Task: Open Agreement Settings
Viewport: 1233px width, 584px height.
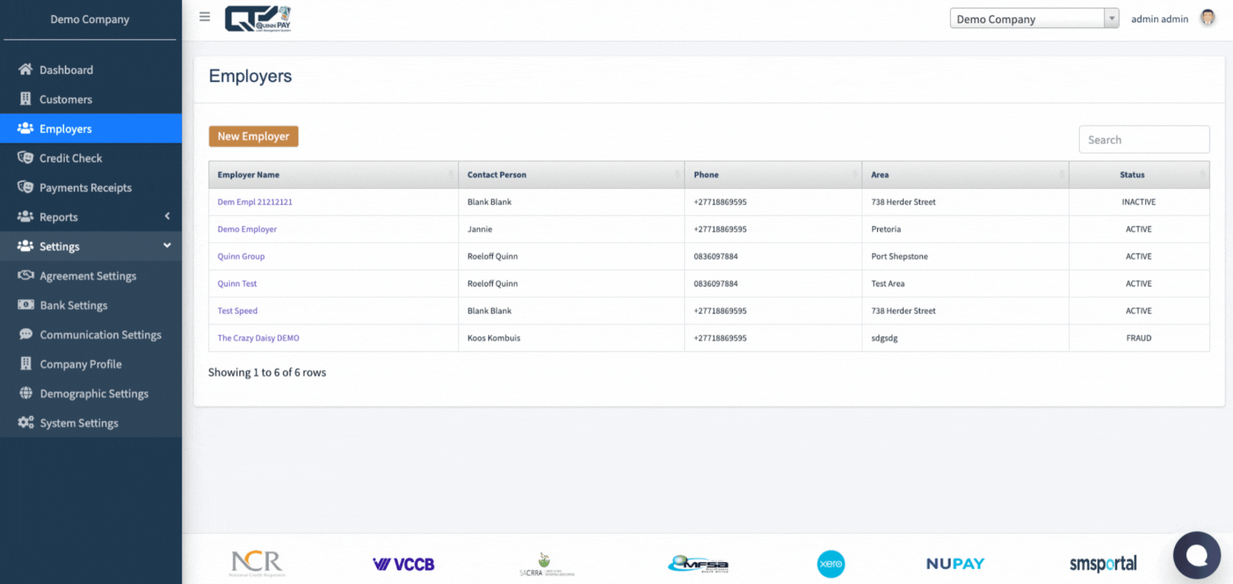Action: pyautogui.click(x=88, y=275)
